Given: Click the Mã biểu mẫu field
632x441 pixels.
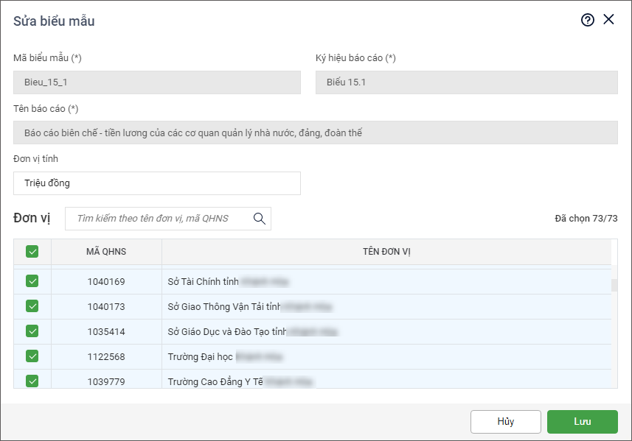Looking at the screenshot, I should [156, 82].
